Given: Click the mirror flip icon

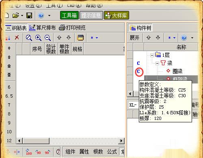Looking at the screenshot, I should pos(17,152).
